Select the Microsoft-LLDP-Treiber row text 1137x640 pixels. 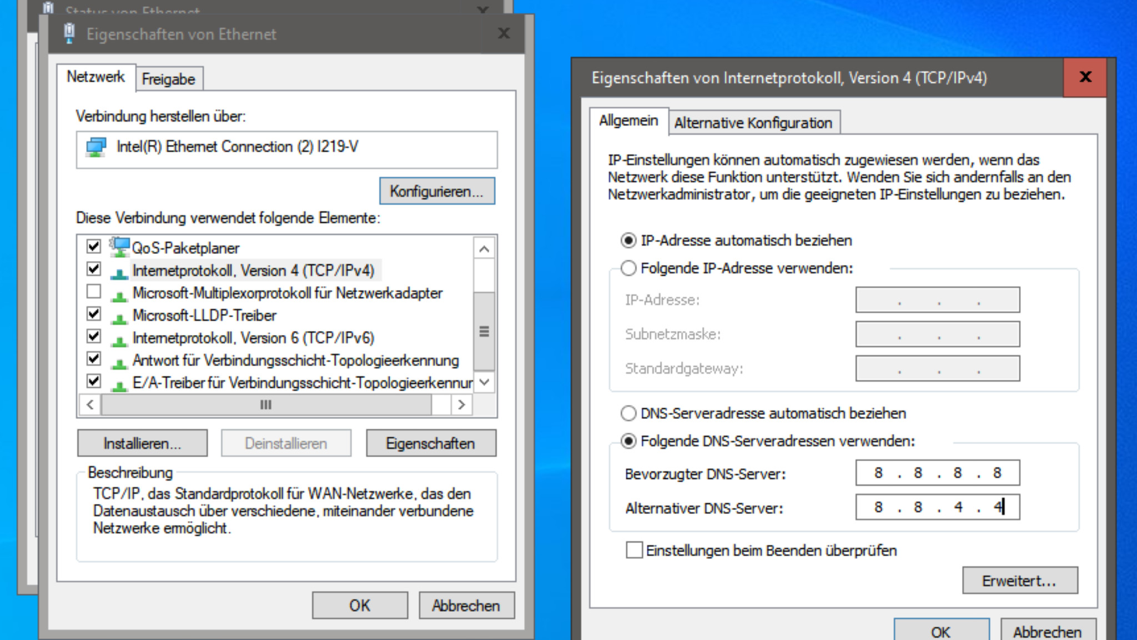tap(204, 316)
